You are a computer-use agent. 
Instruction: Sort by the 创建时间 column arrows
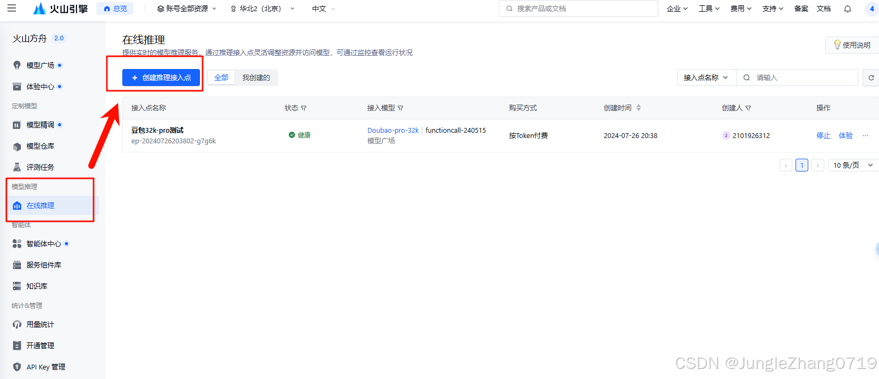[x=639, y=108]
